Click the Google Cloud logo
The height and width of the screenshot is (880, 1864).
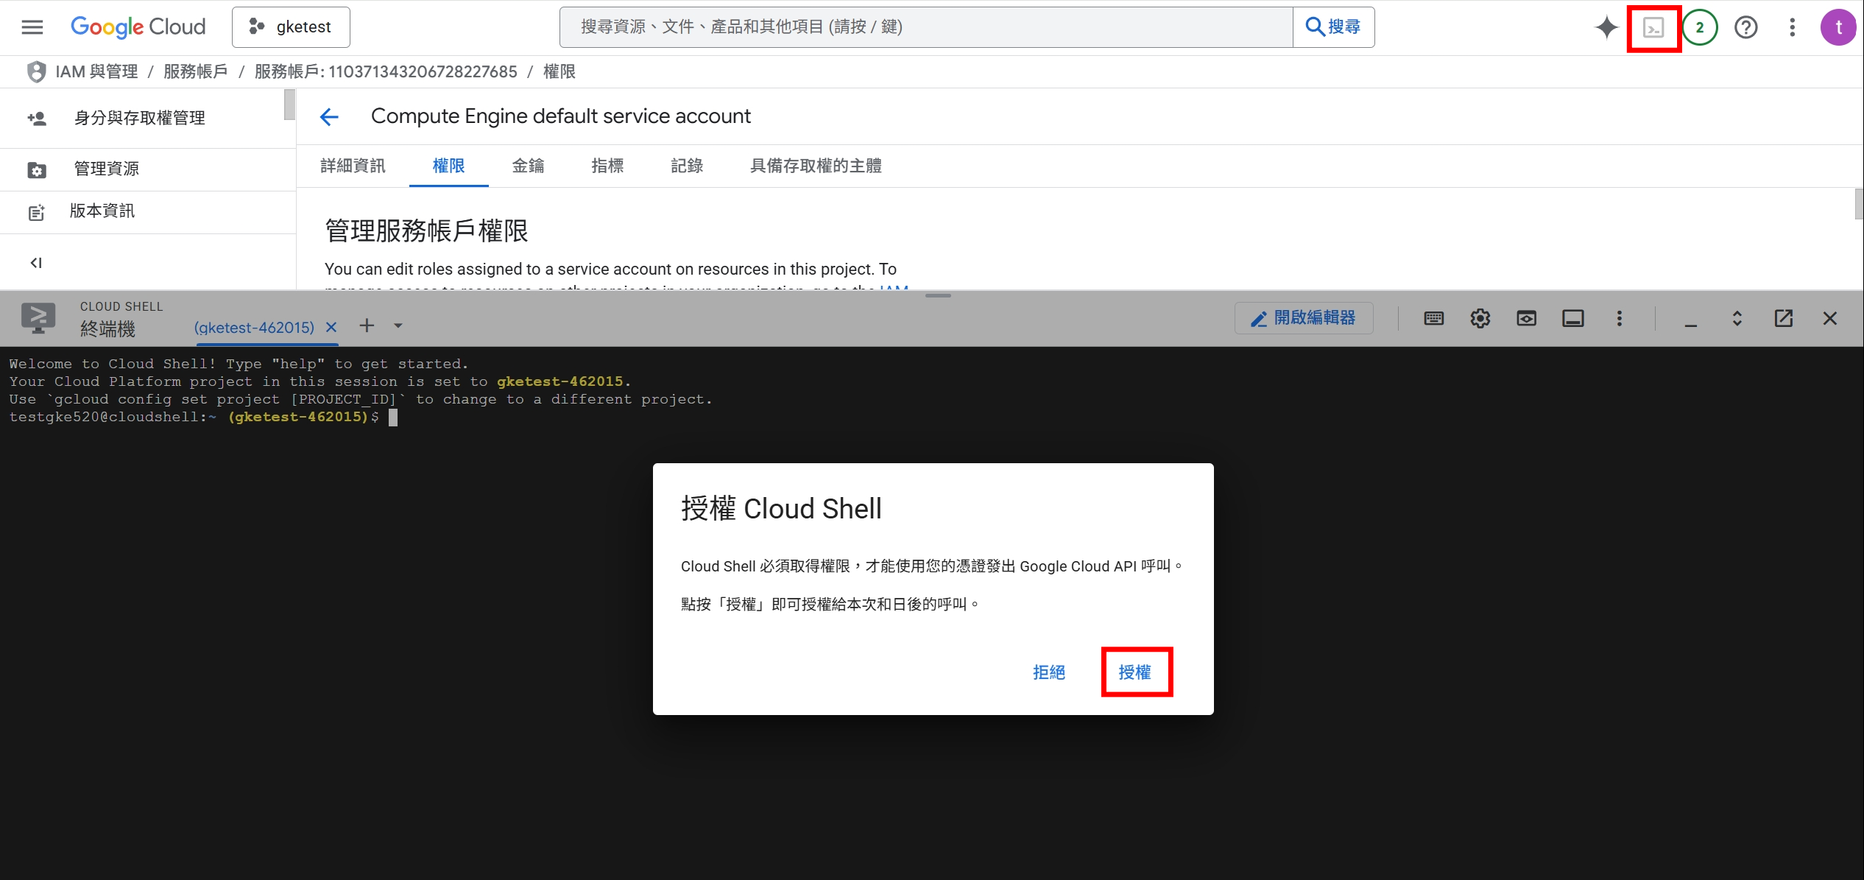click(138, 27)
